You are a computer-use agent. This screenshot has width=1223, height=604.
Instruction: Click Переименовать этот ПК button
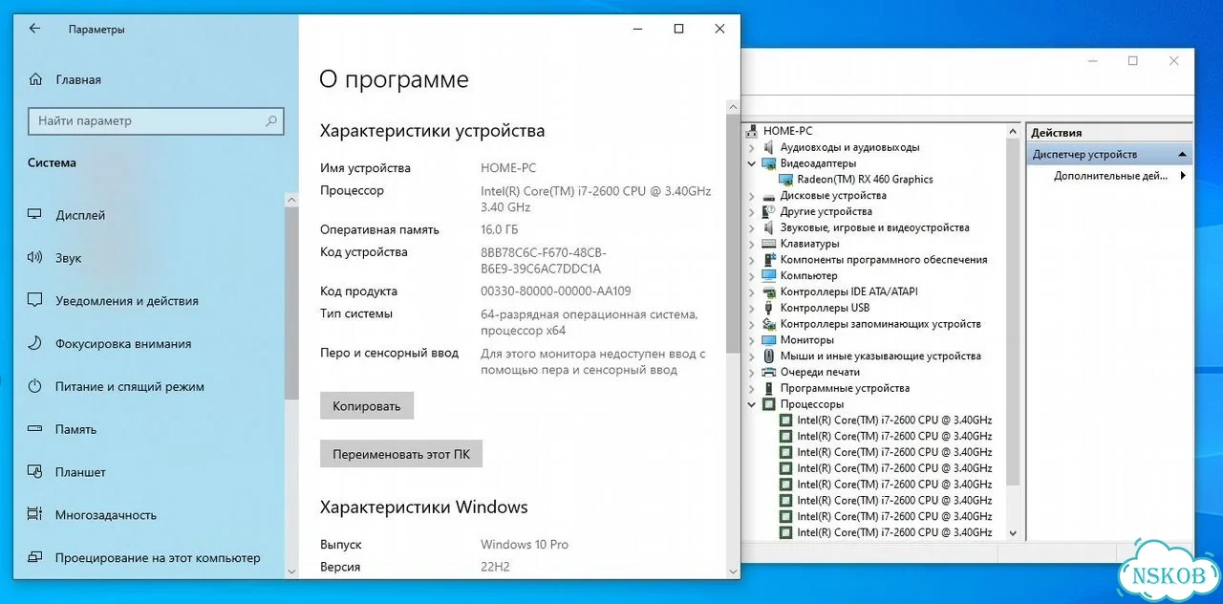point(401,454)
